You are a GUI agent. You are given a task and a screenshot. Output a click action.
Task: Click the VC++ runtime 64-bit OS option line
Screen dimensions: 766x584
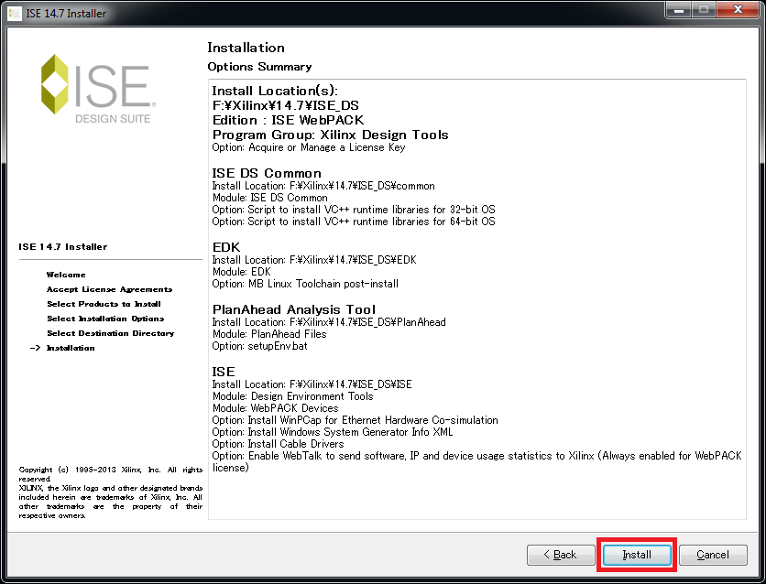click(x=354, y=222)
